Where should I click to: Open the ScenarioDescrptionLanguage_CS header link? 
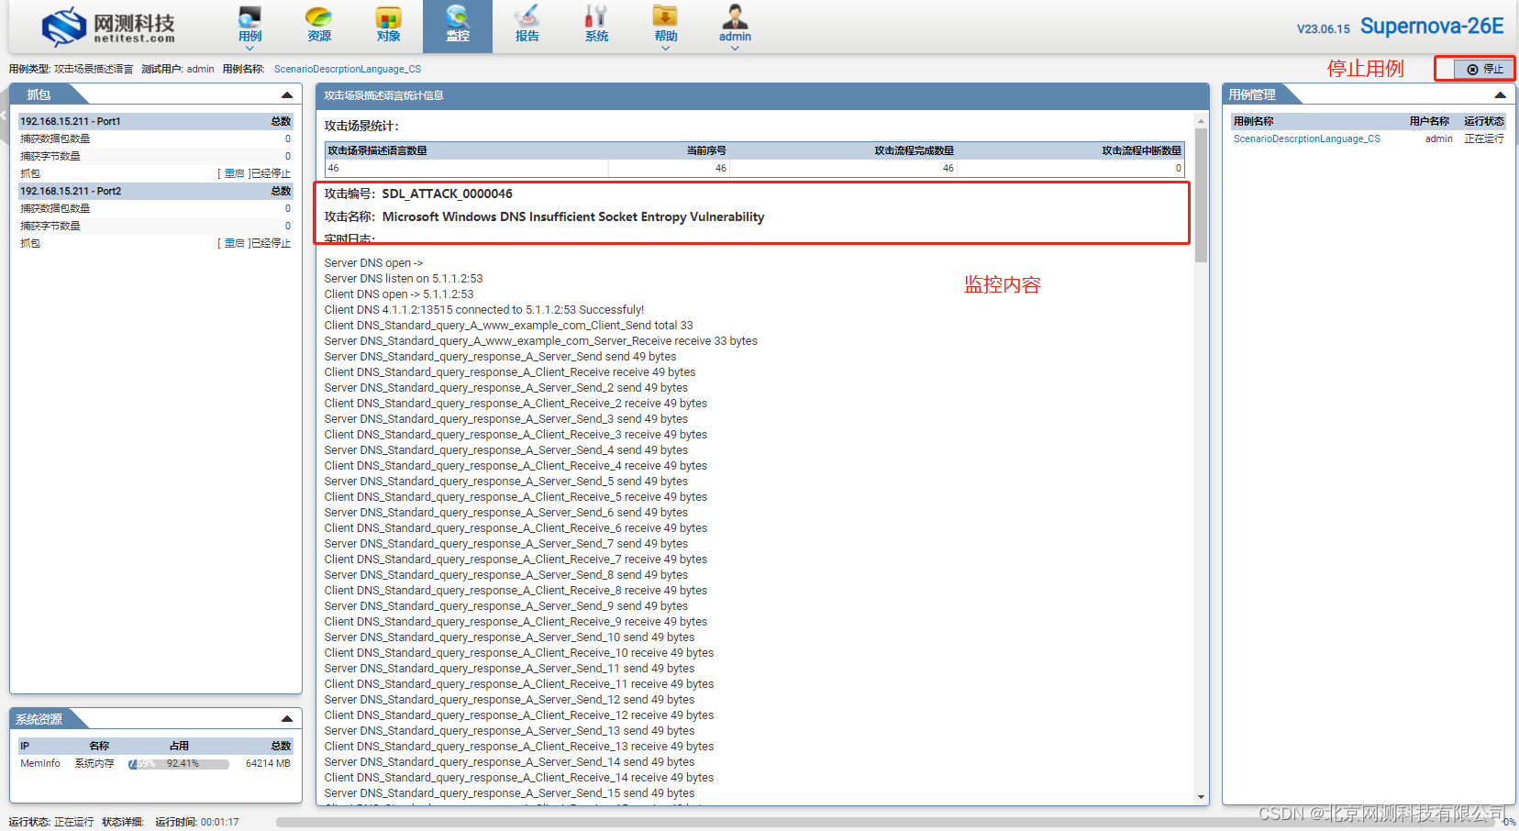click(348, 69)
